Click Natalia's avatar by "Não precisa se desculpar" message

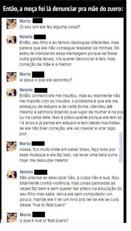coord(12,175)
